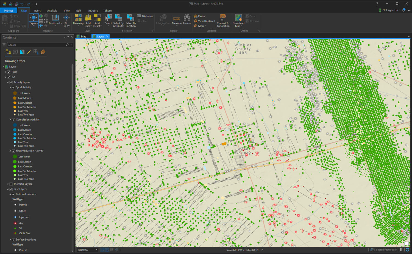
Task: Collapse the TGS group layer
Action: point(5,77)
